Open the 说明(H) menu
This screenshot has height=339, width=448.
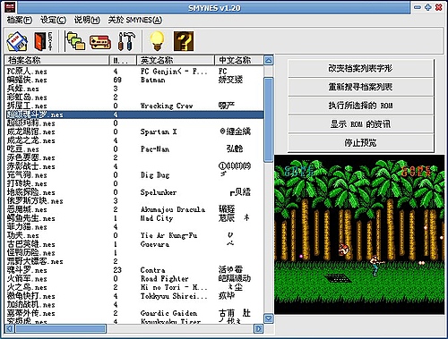[x=87, y=20]
